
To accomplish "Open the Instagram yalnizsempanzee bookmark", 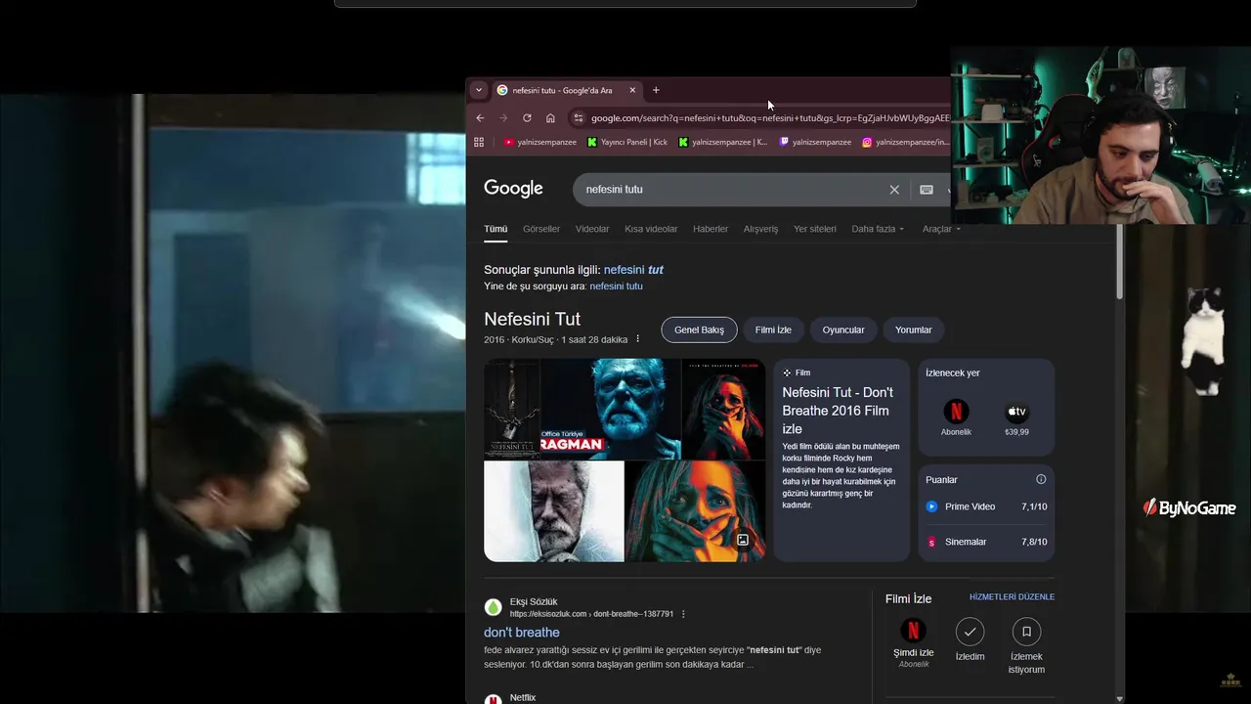I will tap(905, 142).
